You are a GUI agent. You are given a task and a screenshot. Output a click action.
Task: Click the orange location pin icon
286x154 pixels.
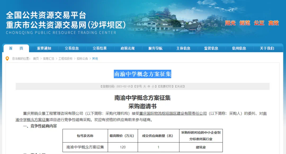point(7,59)
